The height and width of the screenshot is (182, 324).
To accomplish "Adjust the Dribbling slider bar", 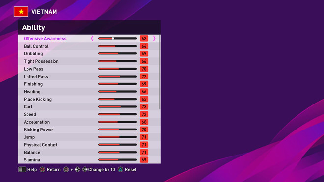I will pos(118,53).
